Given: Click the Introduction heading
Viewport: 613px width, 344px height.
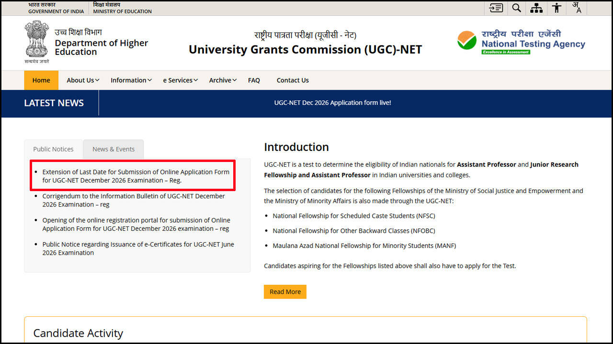Looking at the screenshot, I should 296,147.
